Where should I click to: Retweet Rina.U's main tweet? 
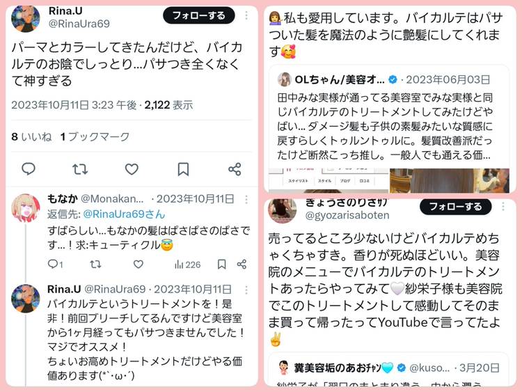click(x=80, y=169)
